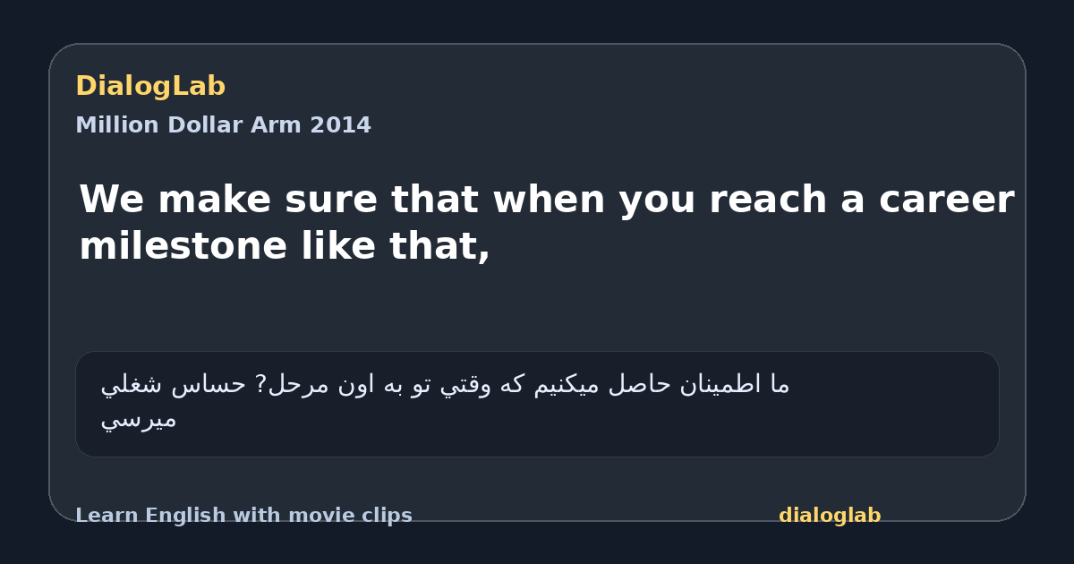Click the word 'sure' in the English subtitle
The image size is (1074, 564).
point(333,200)
